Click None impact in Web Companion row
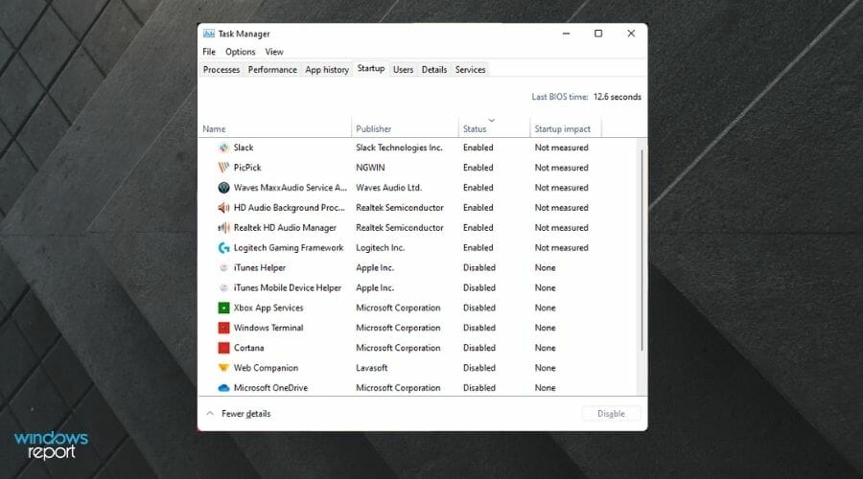This screenshot has width=863, height=479. [x=545, y=368]
